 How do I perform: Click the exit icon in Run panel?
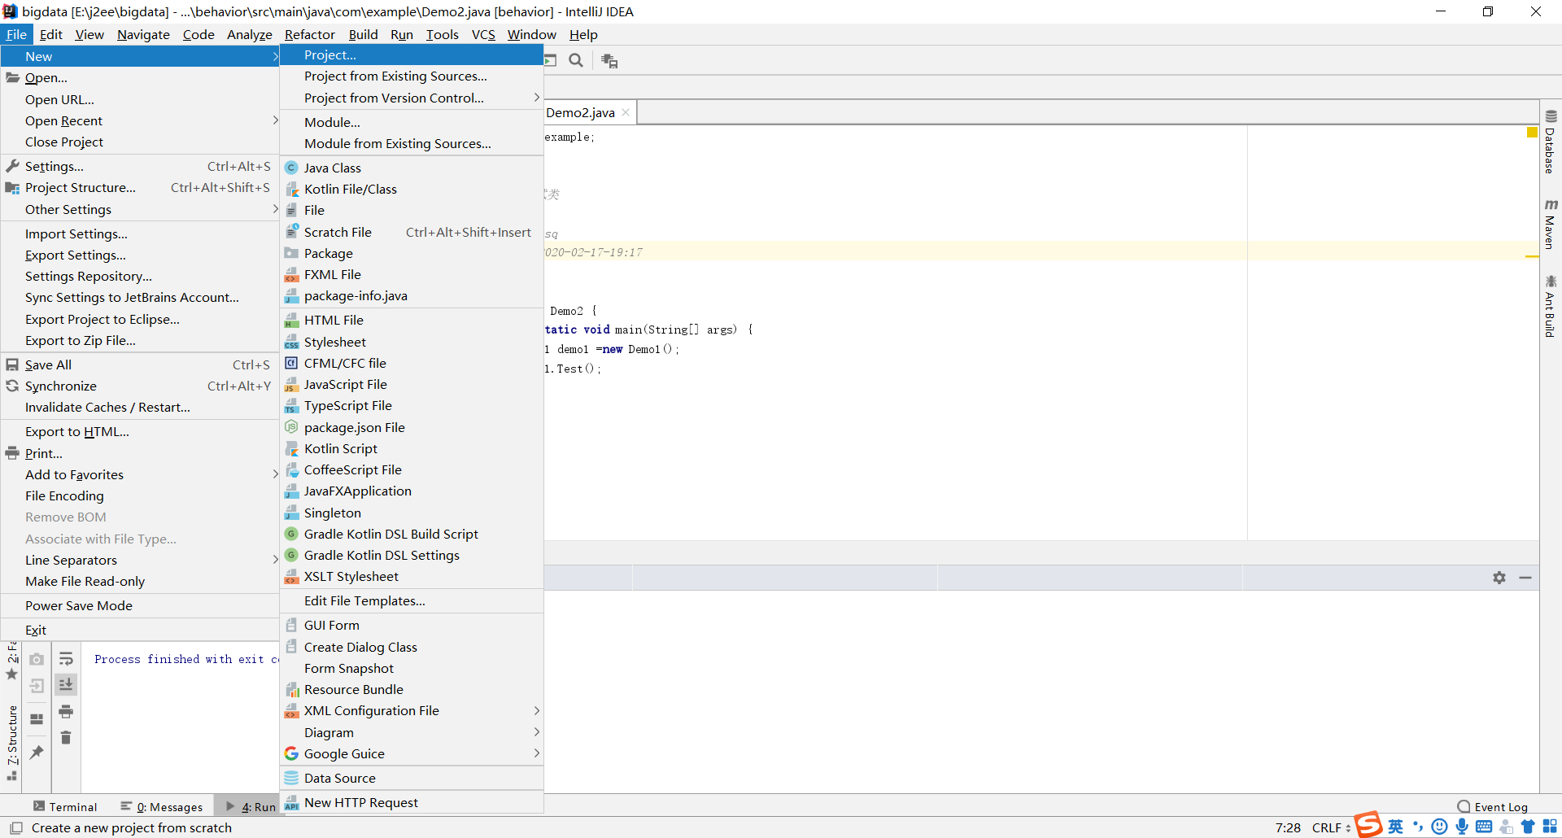[37, 686]
